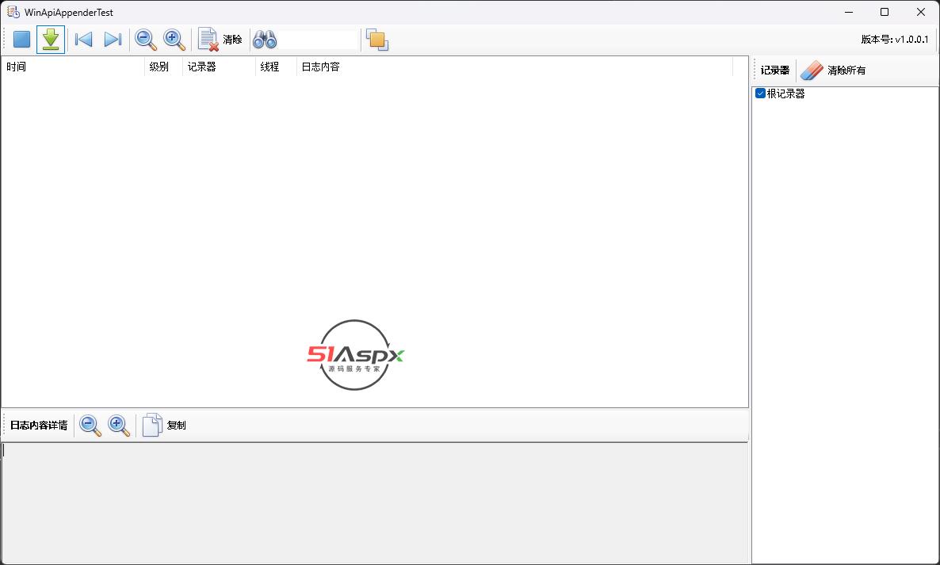Click the 日志内容 column header

pos(514,67)
